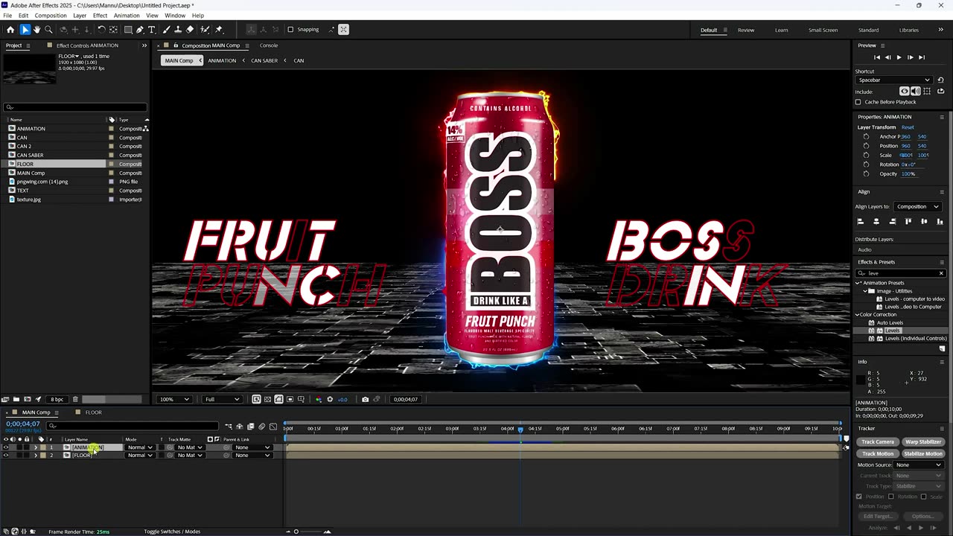The image size is (953, 536).
Task: Select the Pen tool
Action: click(x=140, y=30)
